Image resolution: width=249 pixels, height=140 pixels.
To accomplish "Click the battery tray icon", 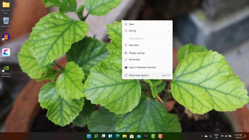I will pos(230,136).
